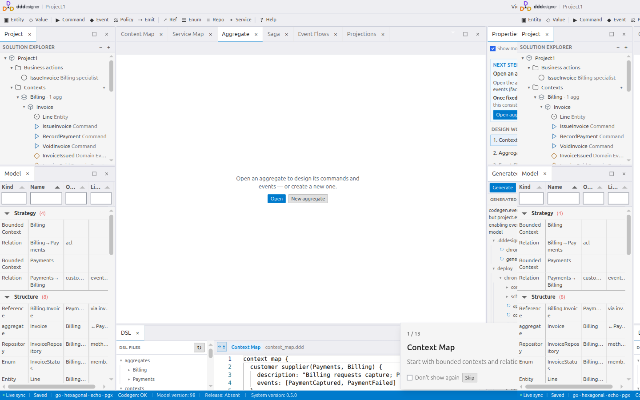640x400 pixels.
Task: Collapse all in main window Solution Explorer header
Action: [100, 47]
